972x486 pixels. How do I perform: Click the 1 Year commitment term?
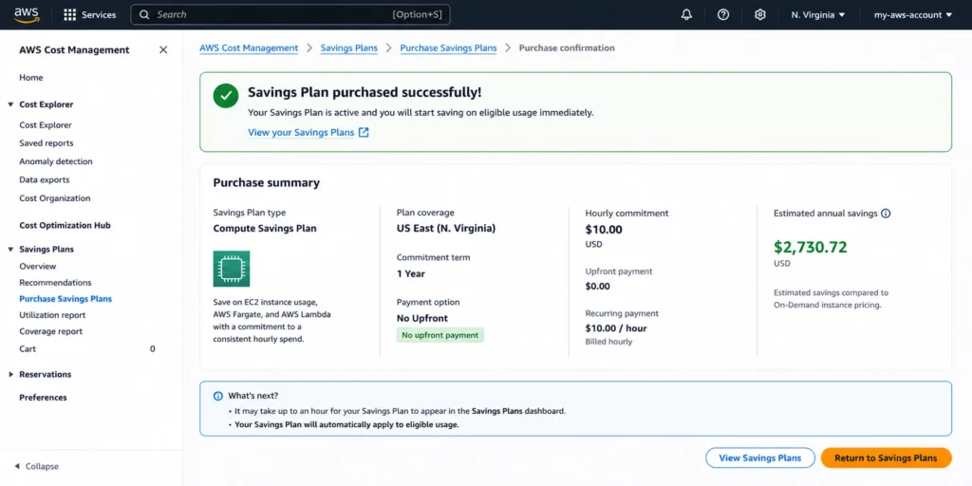click(x=411, y=273)
